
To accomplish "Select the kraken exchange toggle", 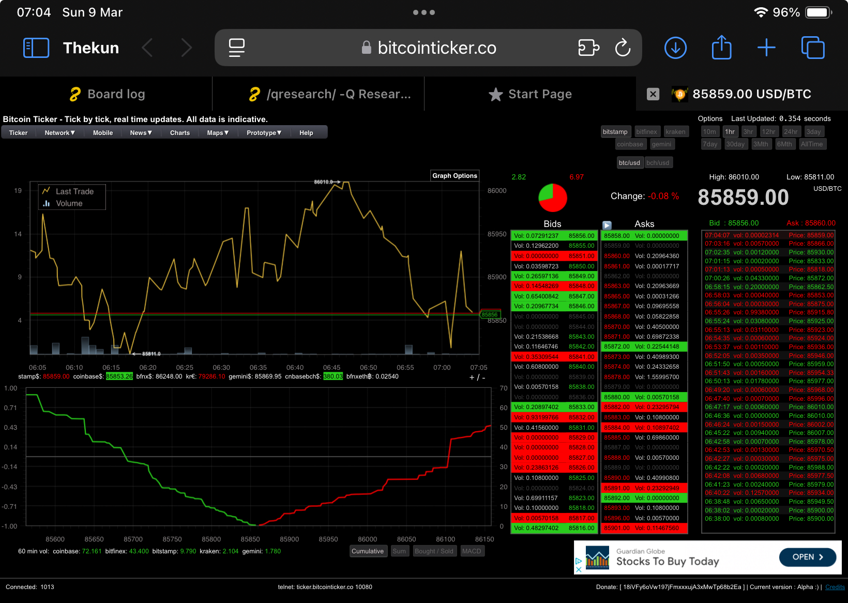I will click(x=675, y=132).
